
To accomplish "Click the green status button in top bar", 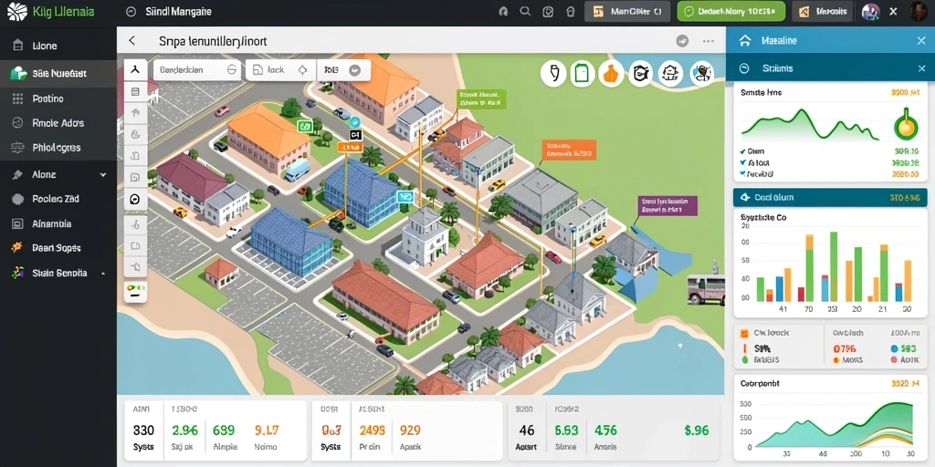I will coord(731,11).
